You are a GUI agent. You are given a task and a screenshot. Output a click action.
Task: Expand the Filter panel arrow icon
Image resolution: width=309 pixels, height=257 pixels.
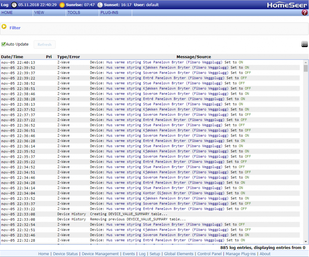point(4,27)
